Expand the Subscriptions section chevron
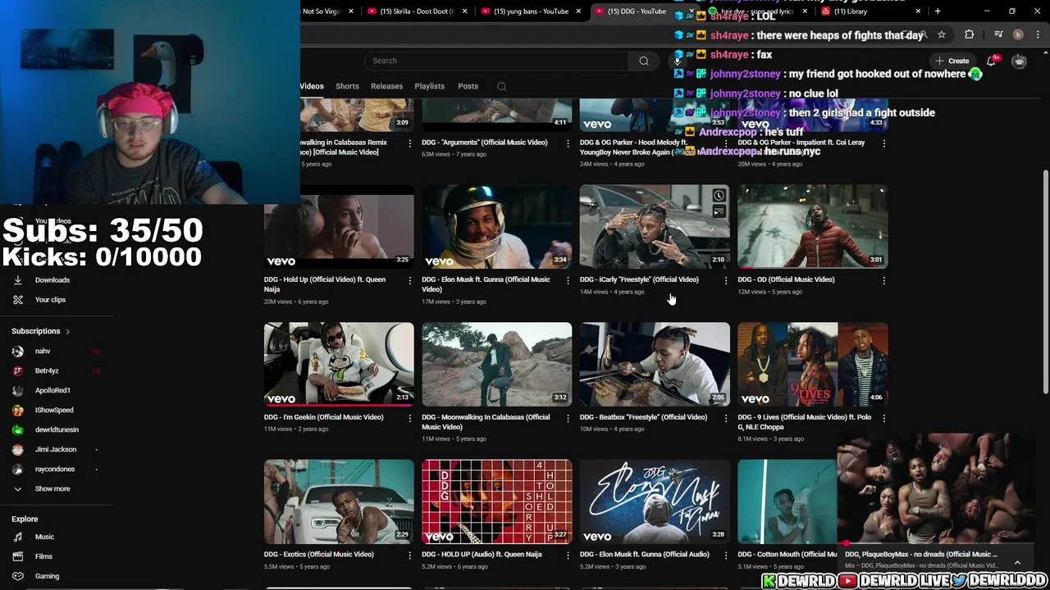This screenshot has height=590, width=1050. 67,331
